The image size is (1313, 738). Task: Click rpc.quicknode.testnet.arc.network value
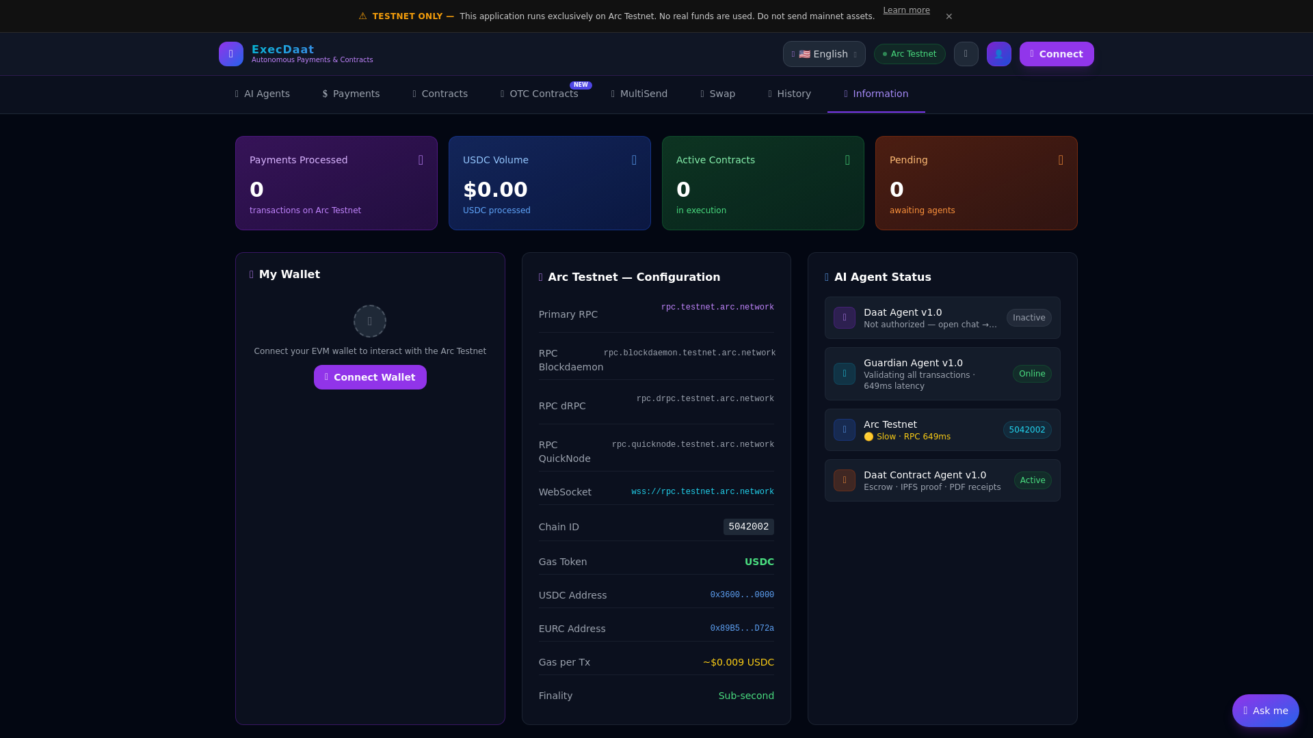[x=693, y=445]
